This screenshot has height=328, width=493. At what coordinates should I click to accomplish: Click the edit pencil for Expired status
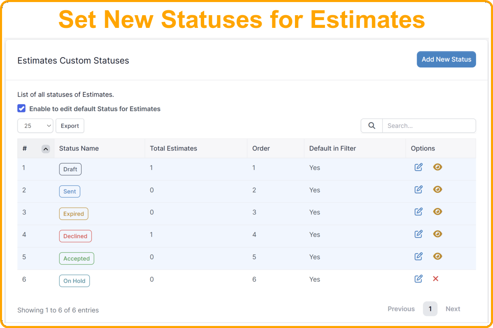(x=418, y=212)
